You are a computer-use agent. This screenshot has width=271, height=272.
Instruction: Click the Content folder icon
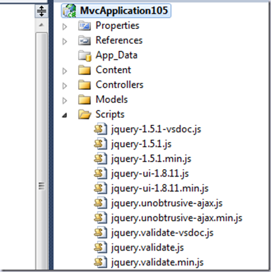[85, 70]
